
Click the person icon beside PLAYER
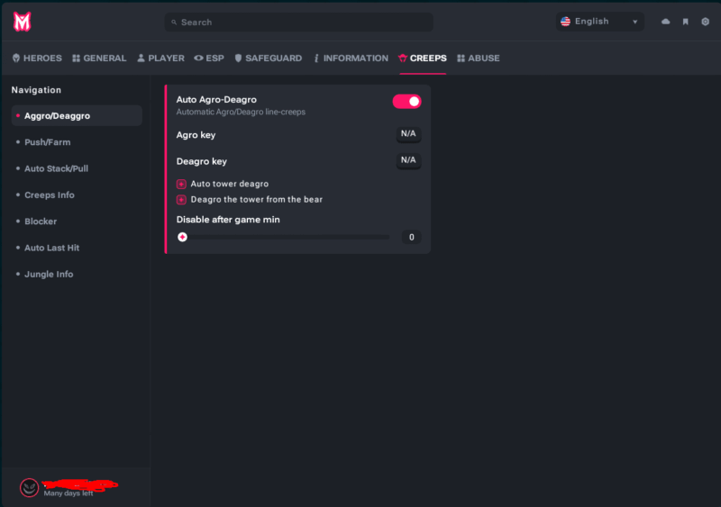(x=141, y=58)
